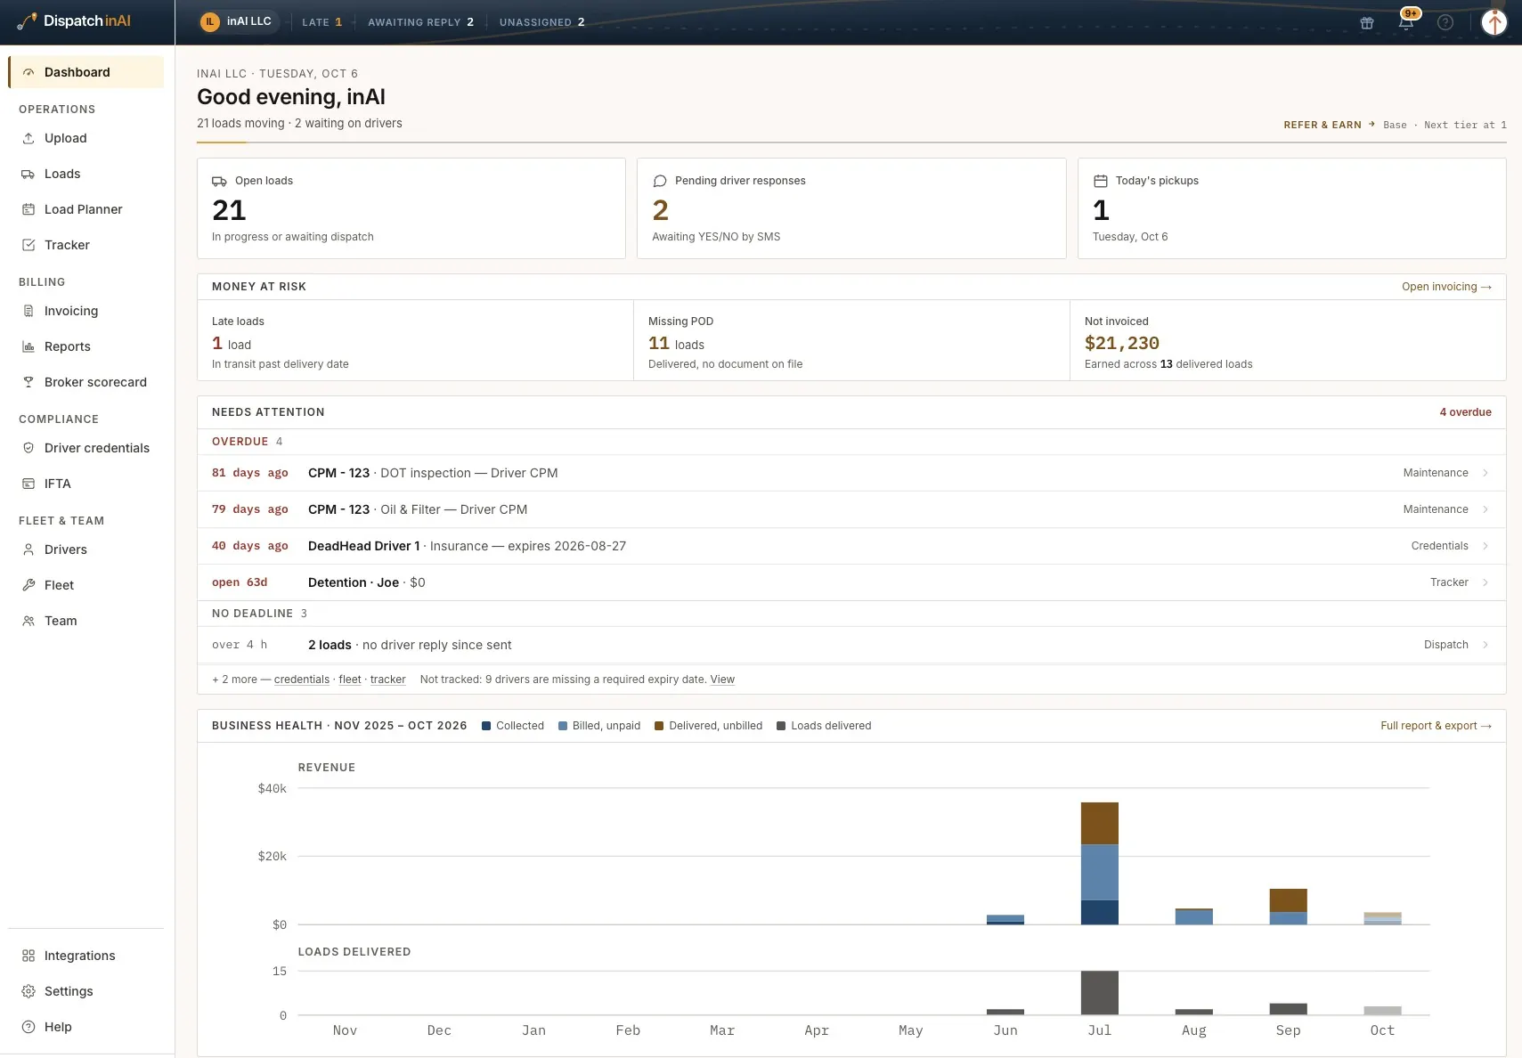
Task: Click the Tracker icon in sidebar
Action: click(28, 245)
